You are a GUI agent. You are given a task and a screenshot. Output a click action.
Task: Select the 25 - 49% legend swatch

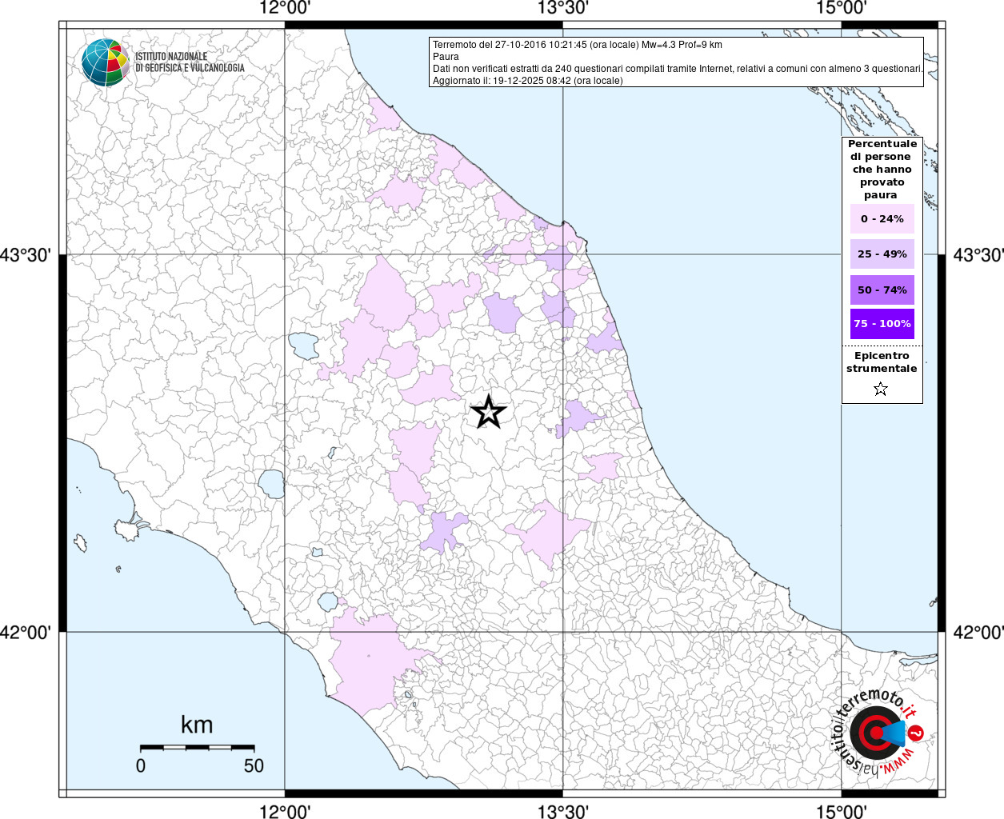[x=882, y=254]
